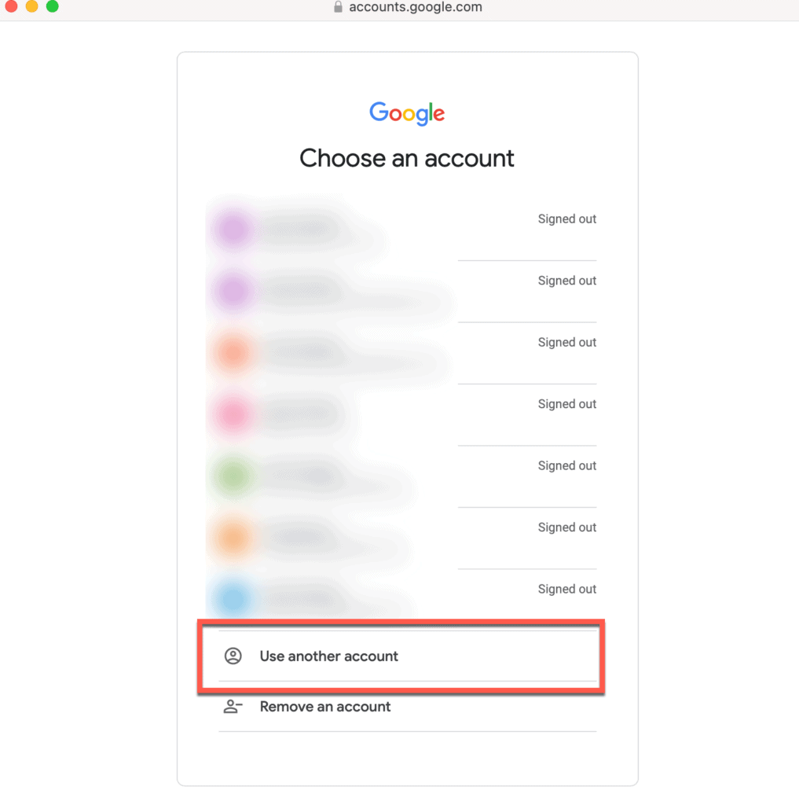Image resolution: width=799 pixels, height=805 pixels.
Task: Minimize the window with the yellow button
Action: tap(31, 6)
